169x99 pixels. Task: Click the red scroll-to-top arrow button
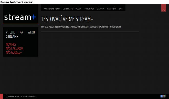pos(164,8)
